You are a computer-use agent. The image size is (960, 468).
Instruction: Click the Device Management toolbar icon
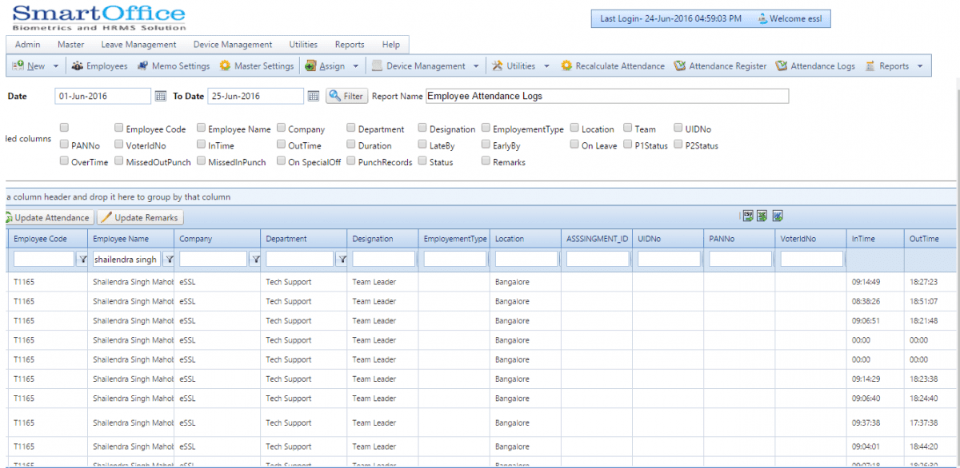click(x=378, y=65)
